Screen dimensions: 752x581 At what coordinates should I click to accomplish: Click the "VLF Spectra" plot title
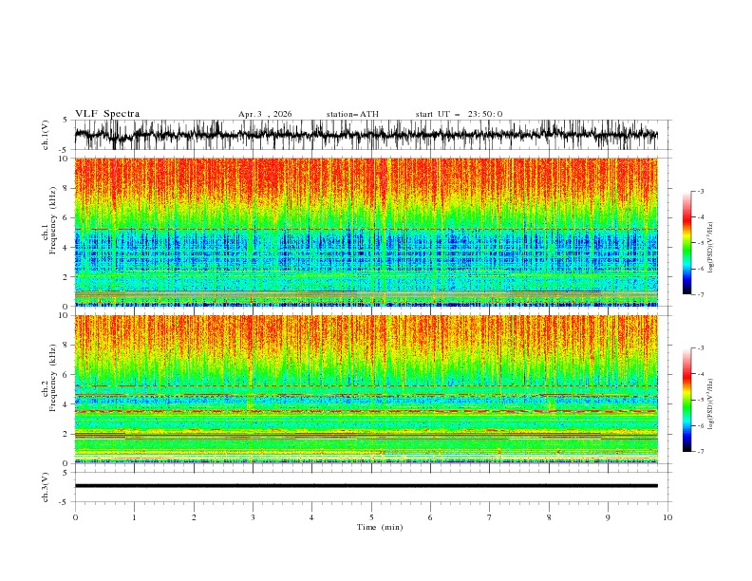pos(107,114)
